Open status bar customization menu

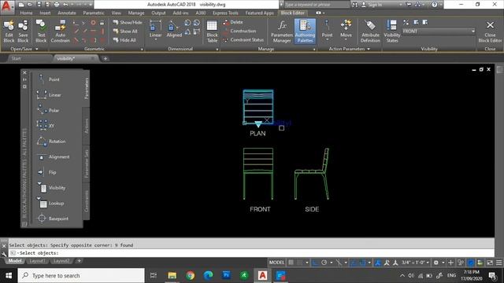(498, 263)
